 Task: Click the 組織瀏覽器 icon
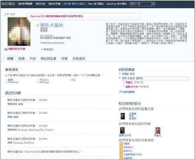click(x=120, y=92)
